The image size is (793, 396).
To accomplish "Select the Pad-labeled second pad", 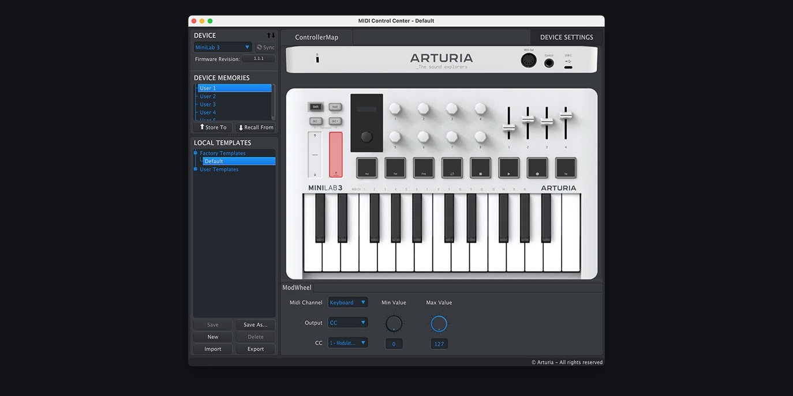I will tap(395, 168).
